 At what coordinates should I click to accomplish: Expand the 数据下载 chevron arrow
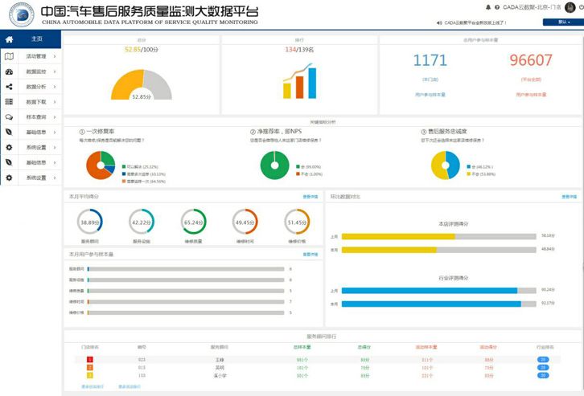point(55,101)
